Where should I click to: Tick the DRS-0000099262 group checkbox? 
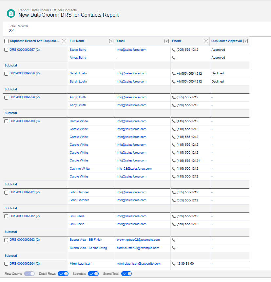pyautogui.click(x=6, y=216)
